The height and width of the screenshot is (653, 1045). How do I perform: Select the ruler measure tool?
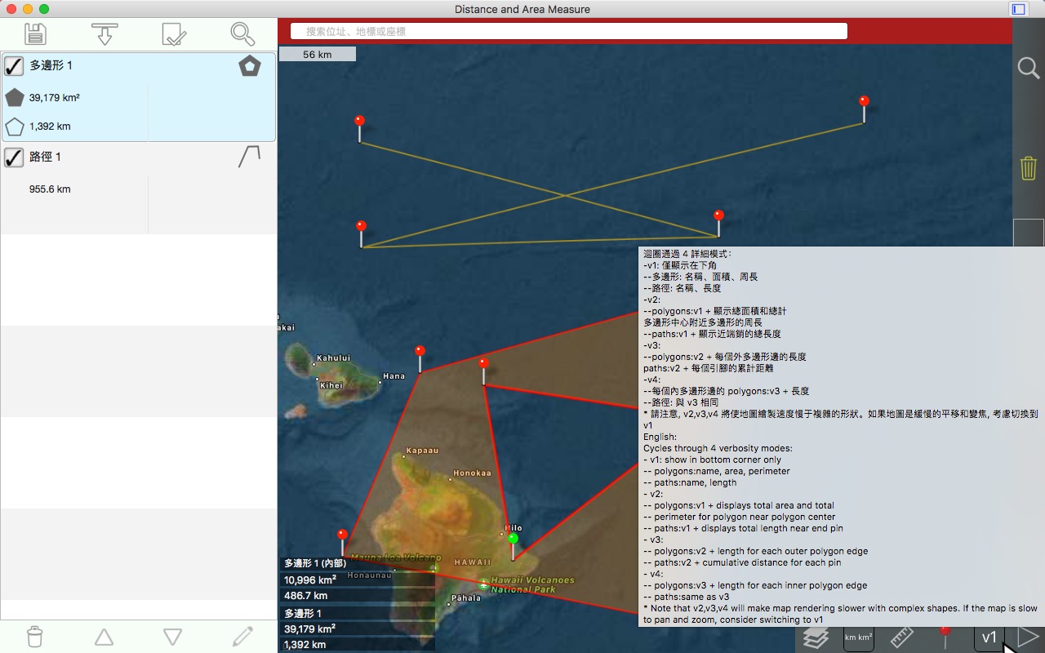coord(901,637)
